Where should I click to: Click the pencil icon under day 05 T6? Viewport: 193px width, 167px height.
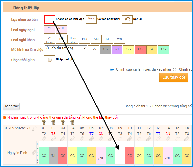(x=82, y=139)
